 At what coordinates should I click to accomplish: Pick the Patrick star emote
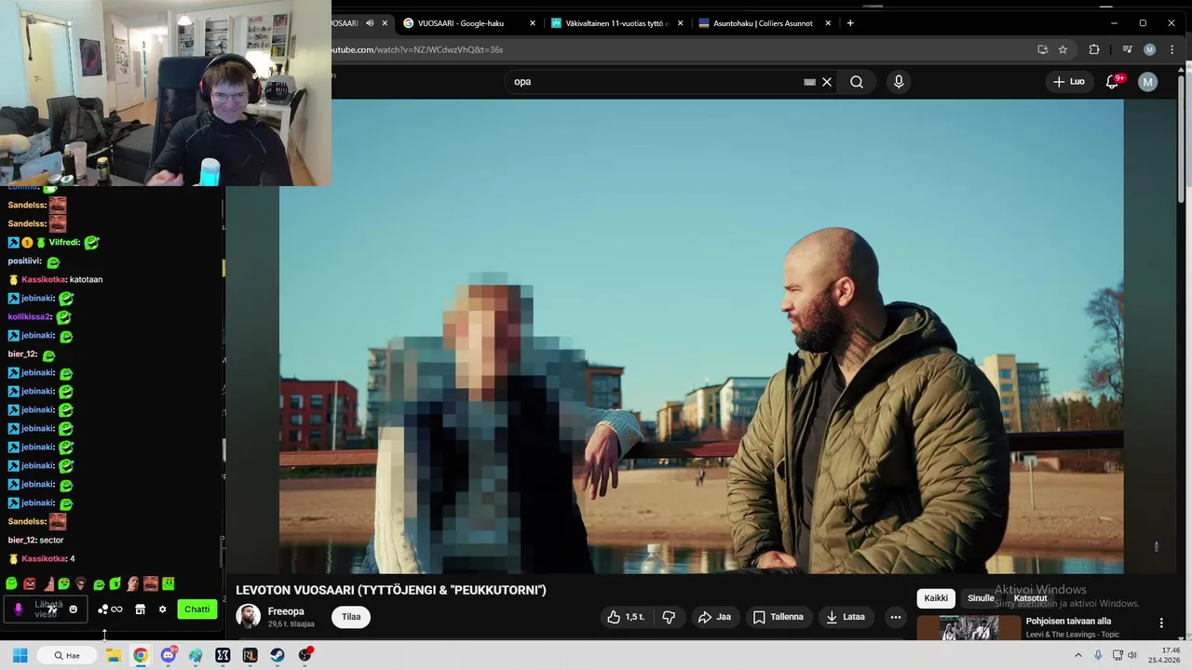tap(48, 583)
